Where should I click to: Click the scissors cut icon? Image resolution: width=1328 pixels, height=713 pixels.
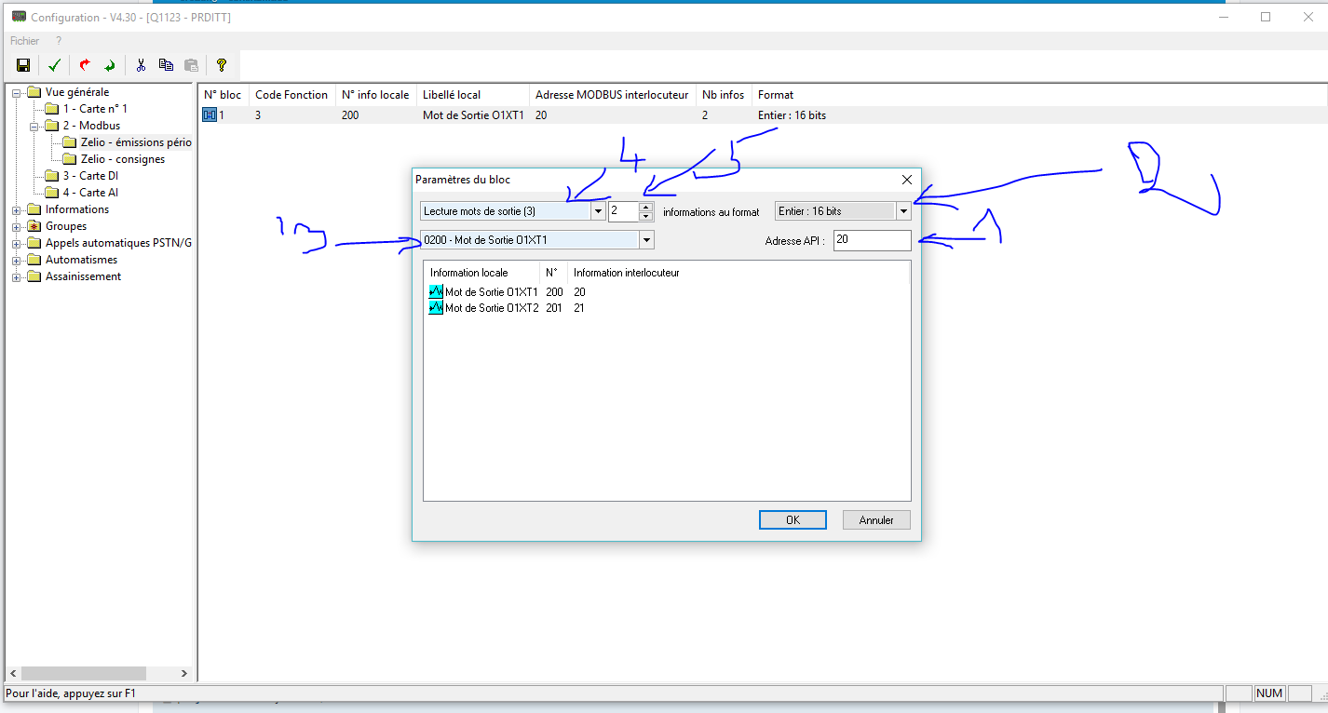coord(141,65)
